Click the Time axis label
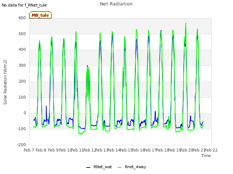This screenshot has height=174, width=233. click(206, 156)
